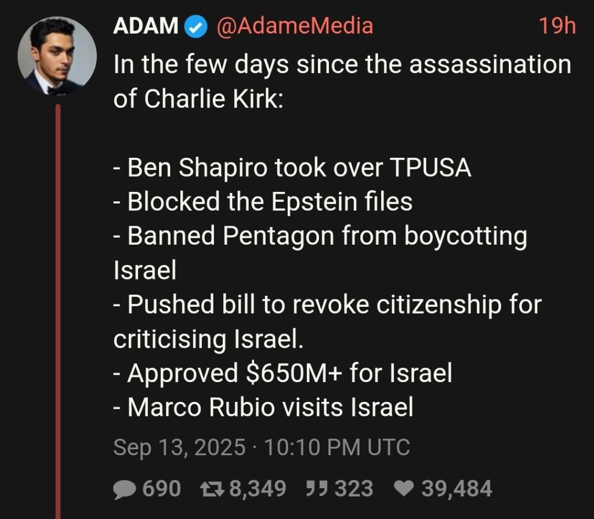Click the 'Ben Shapiro took over TPUSA' line
Viewport: 594px width, 519px height.
(292, 167)
